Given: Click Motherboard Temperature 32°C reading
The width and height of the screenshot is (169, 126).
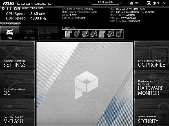Looking at the screenshot, I should [79, 12].
